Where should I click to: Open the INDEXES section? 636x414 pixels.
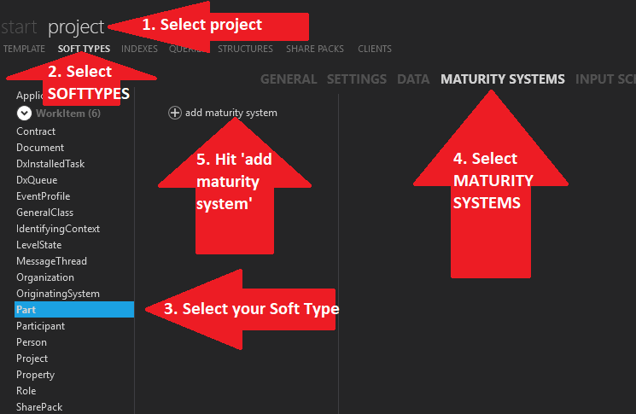pos(139,49)
